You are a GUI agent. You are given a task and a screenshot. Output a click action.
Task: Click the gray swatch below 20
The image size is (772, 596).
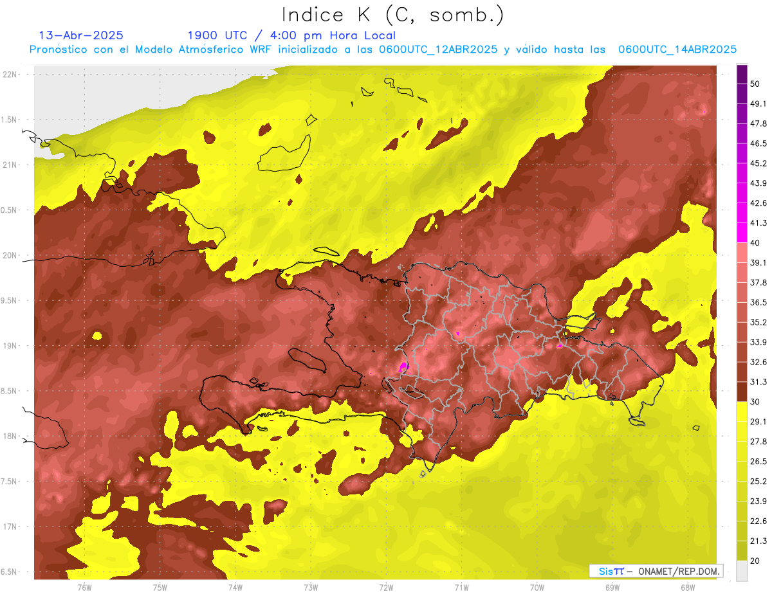point(742,570)
